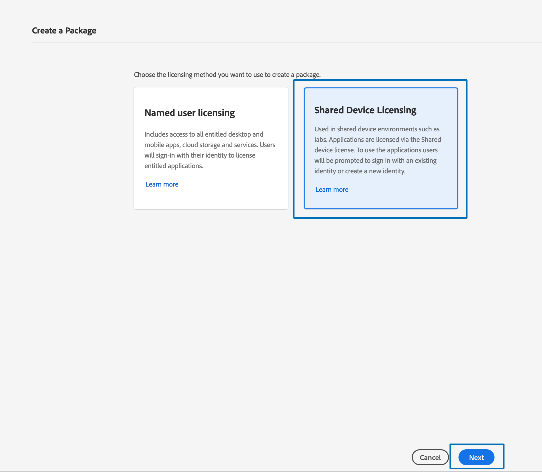Open Learn more under Named user licensing
This screenshot has width=542, height=472.
[x=162, y=184]
